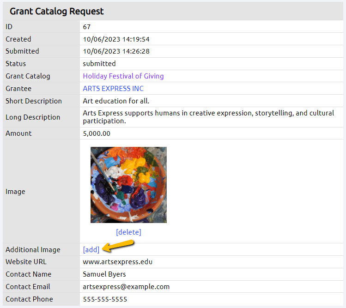Click the submitted status value
Viewport: 346px width, 308px height.
[x=99, y=64]
